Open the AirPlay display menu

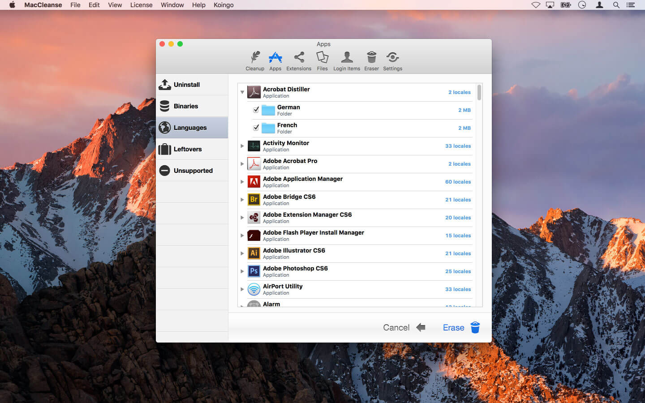coord(550,5)
